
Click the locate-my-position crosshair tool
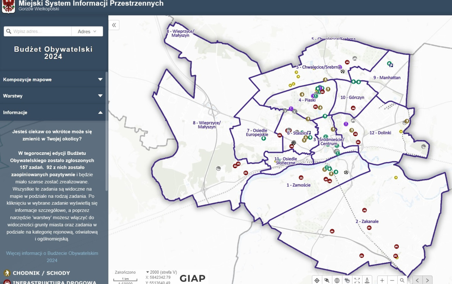pos(317,280)
